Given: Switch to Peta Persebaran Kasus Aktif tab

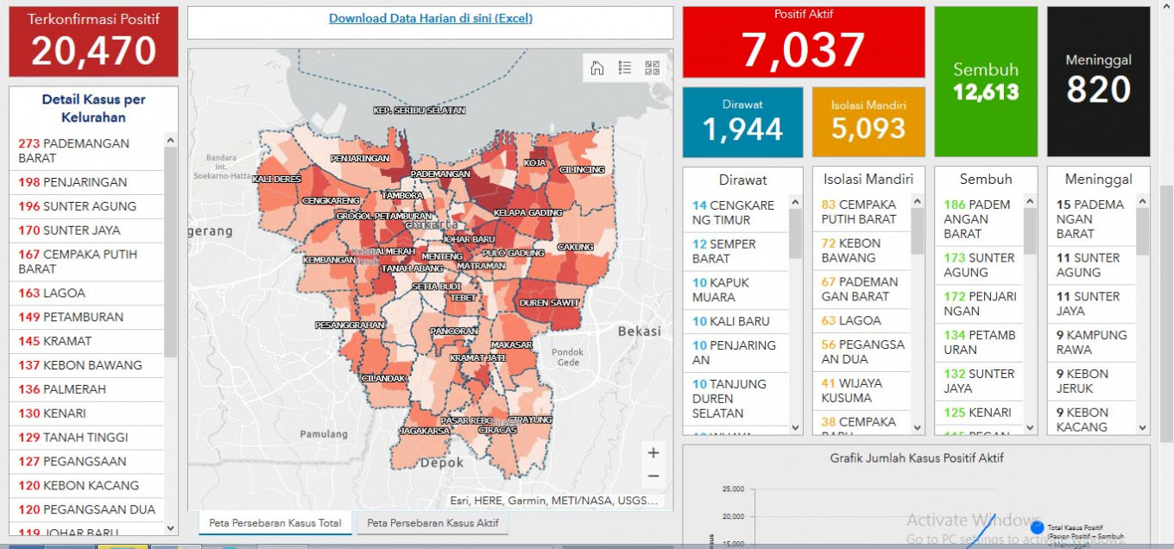Looking at the screenshot, I should [x=432, y=523].
